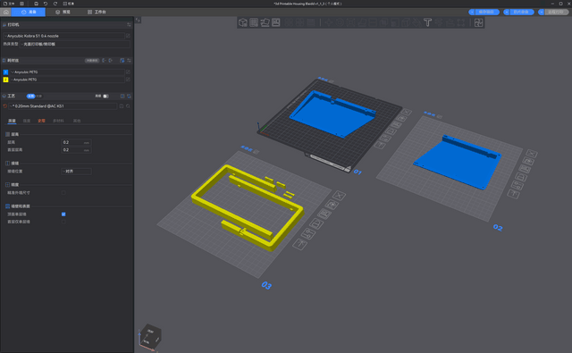Select the Objects option of the process toggle
The height and width of the screenshot is (353, 572).
point(39,97)
